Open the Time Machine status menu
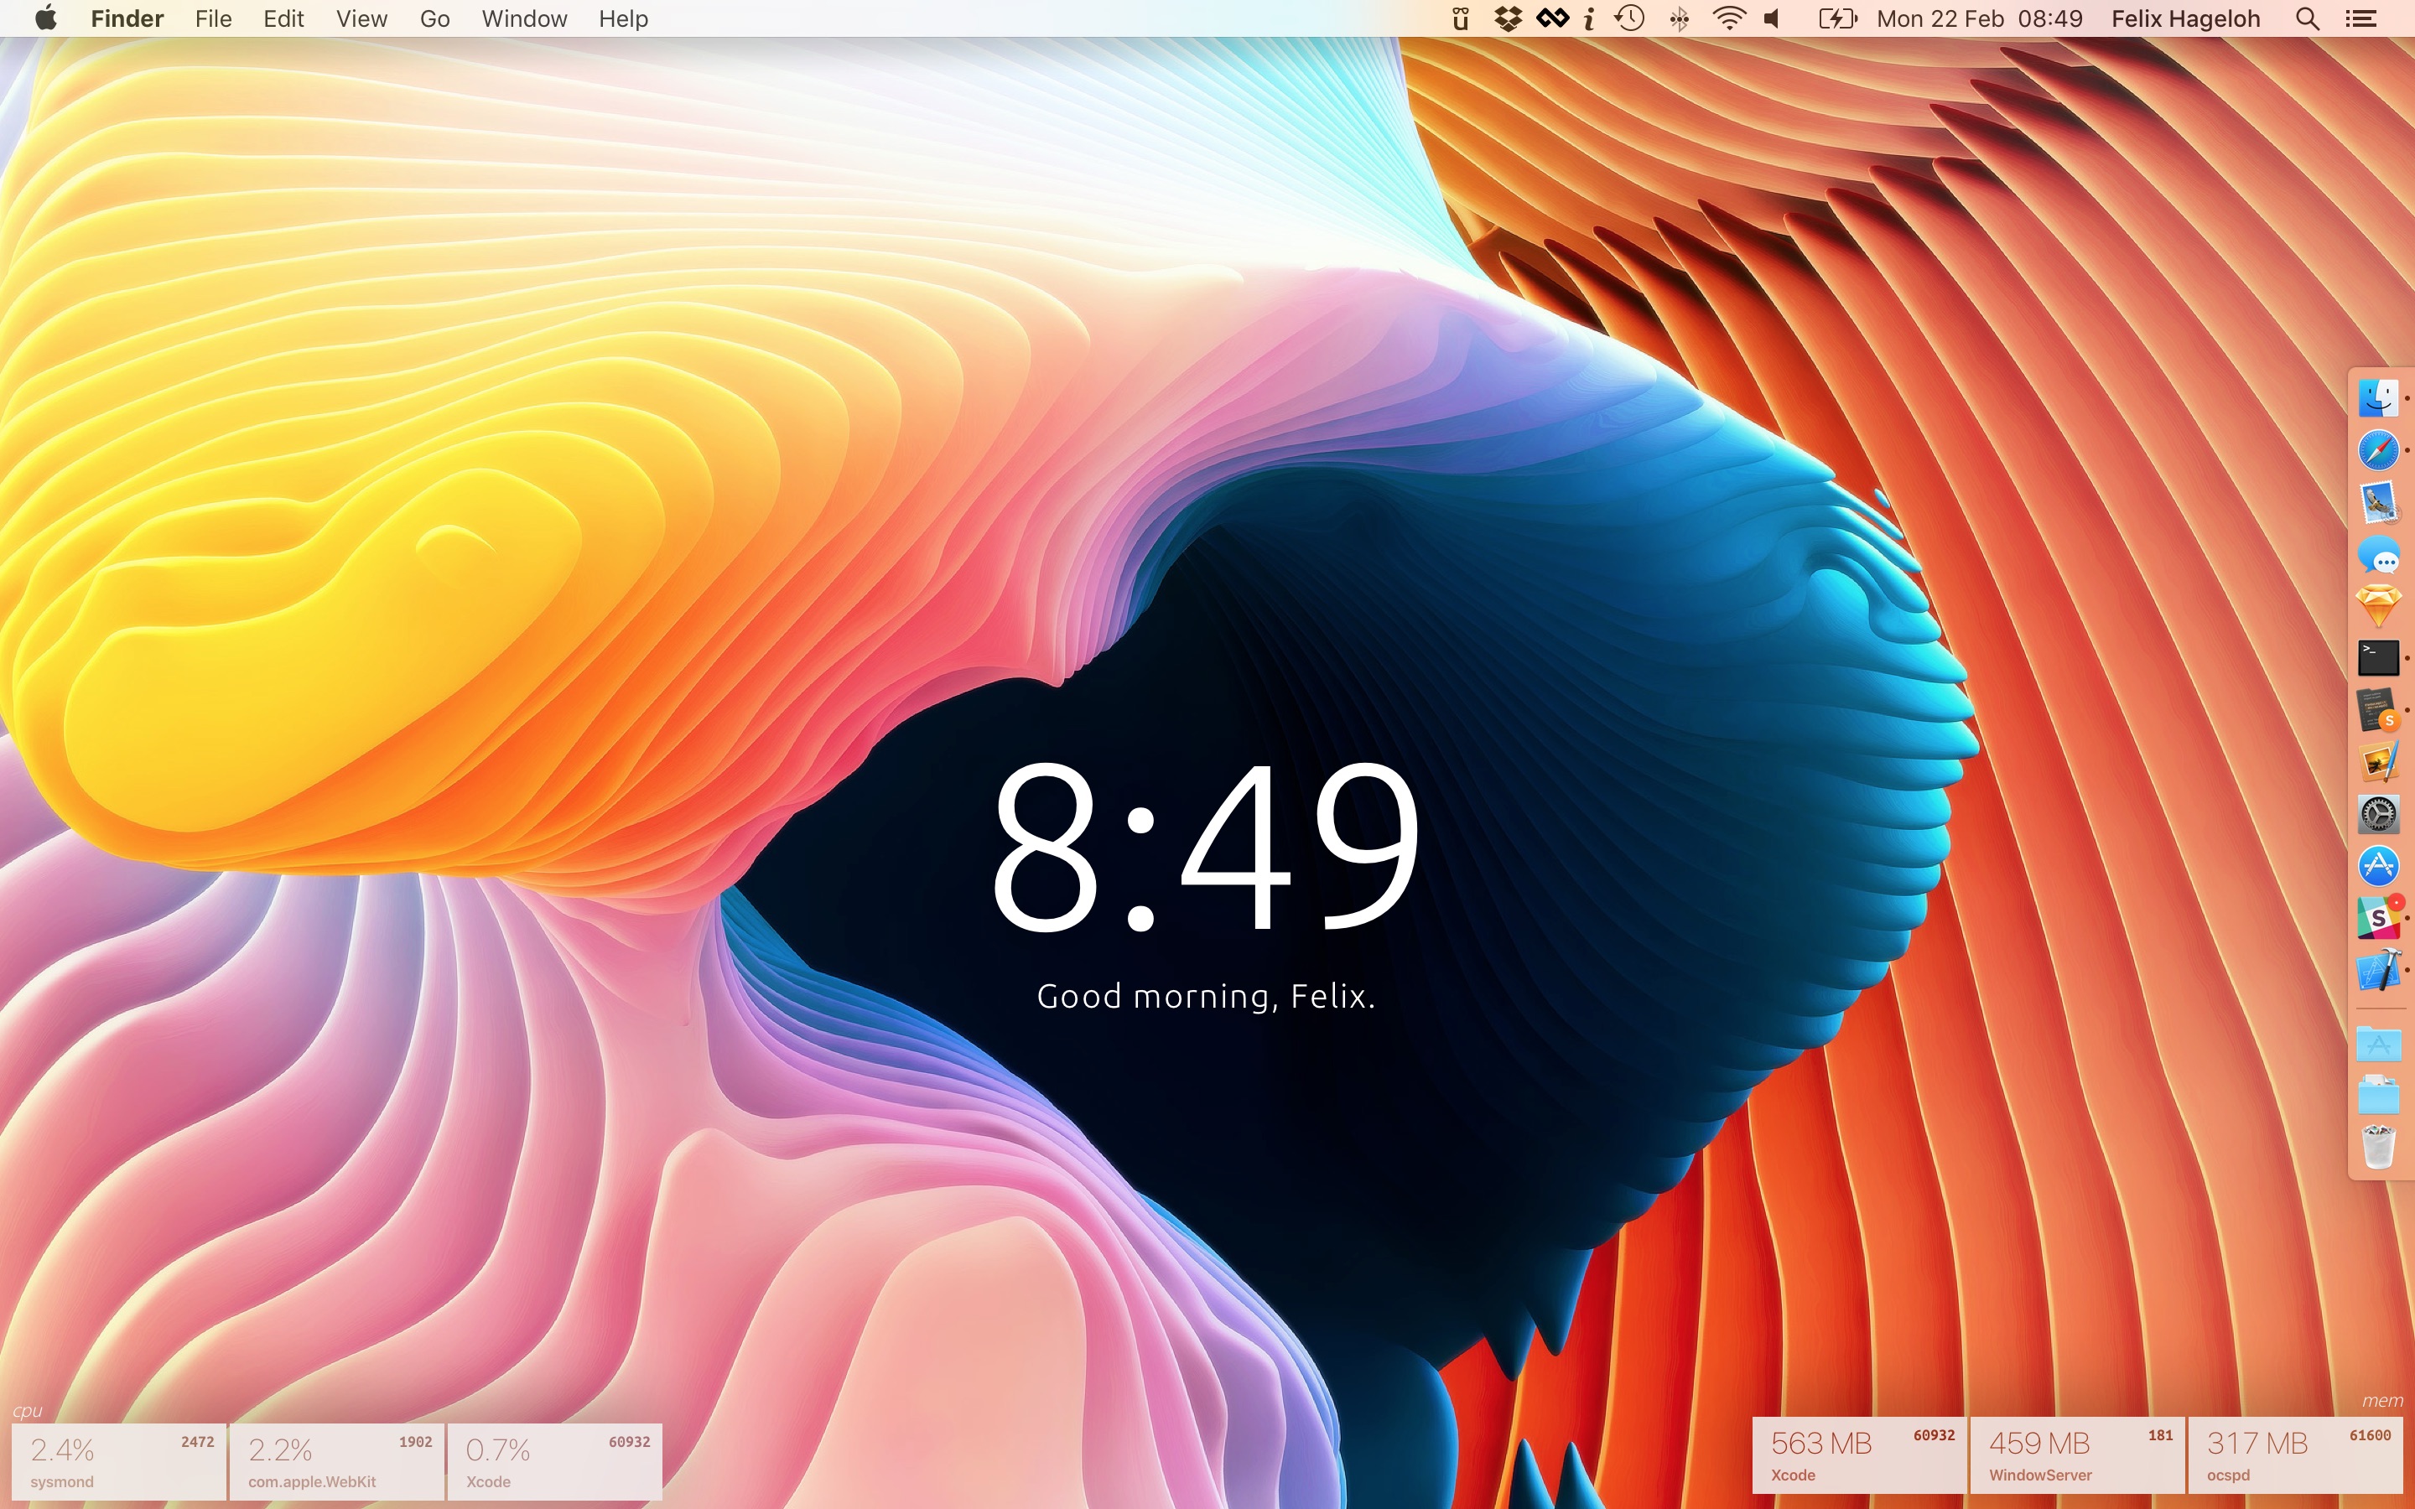Viewport: 2415px width, 1509px height. click(1629, 19)
